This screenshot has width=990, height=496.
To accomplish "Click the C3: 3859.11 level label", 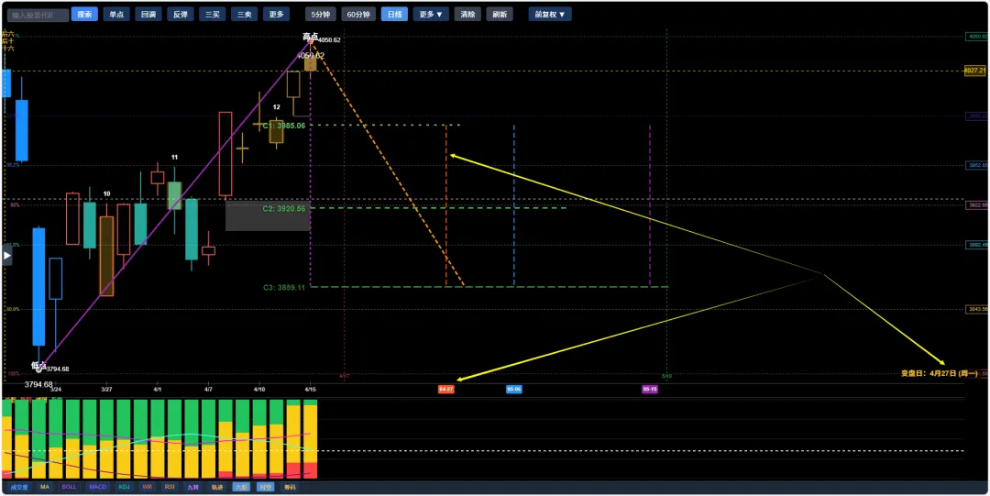I will click(284, 288).
